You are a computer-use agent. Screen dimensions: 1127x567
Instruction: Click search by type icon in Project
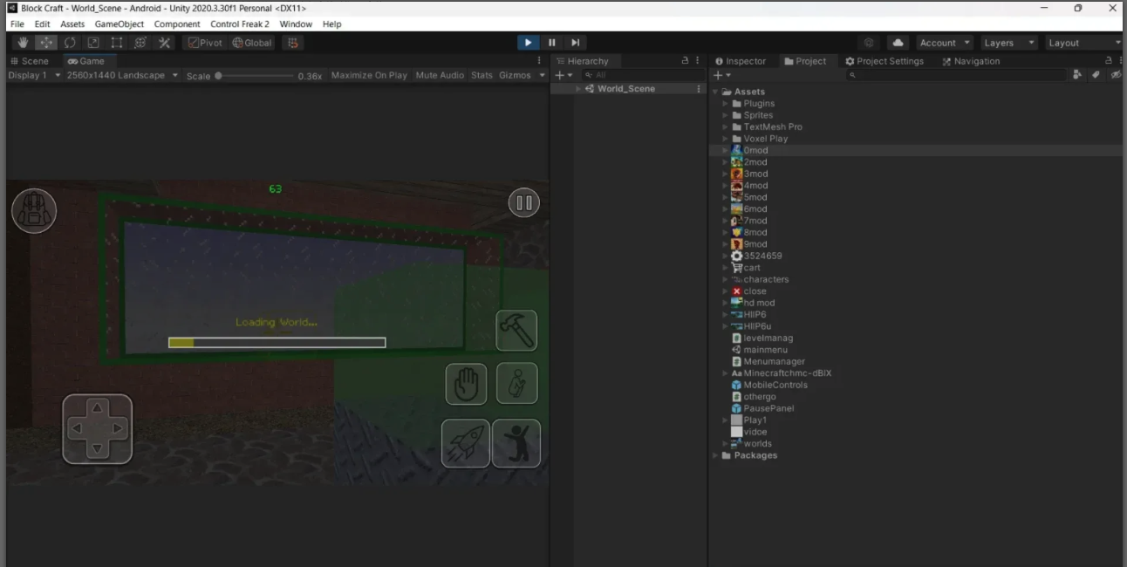[1078, 75]
